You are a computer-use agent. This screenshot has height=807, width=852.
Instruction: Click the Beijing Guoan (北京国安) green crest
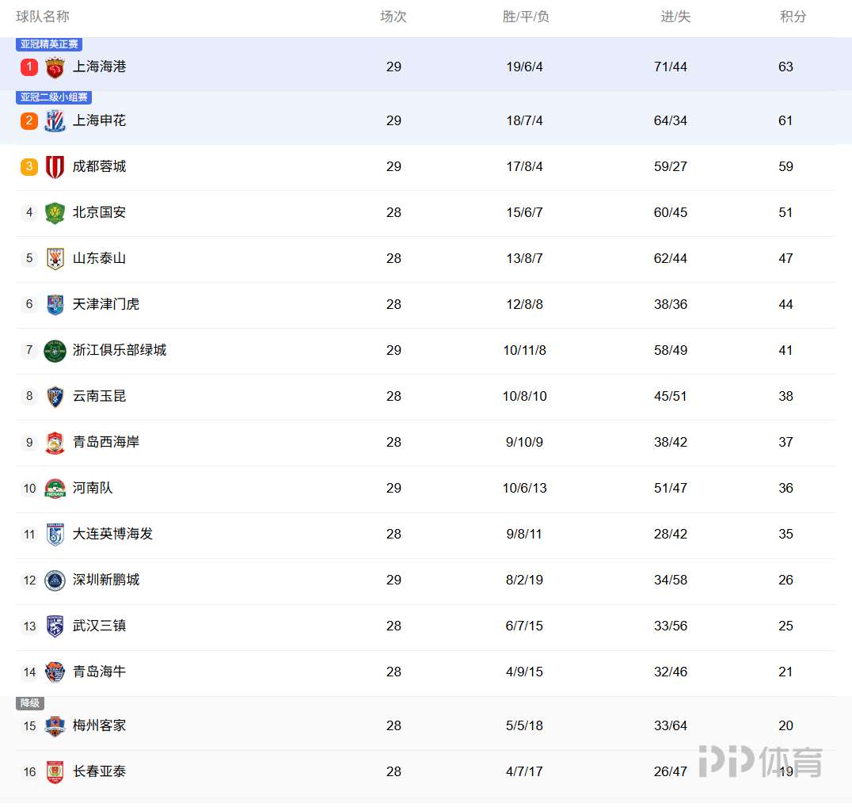[x=55, y=213]
